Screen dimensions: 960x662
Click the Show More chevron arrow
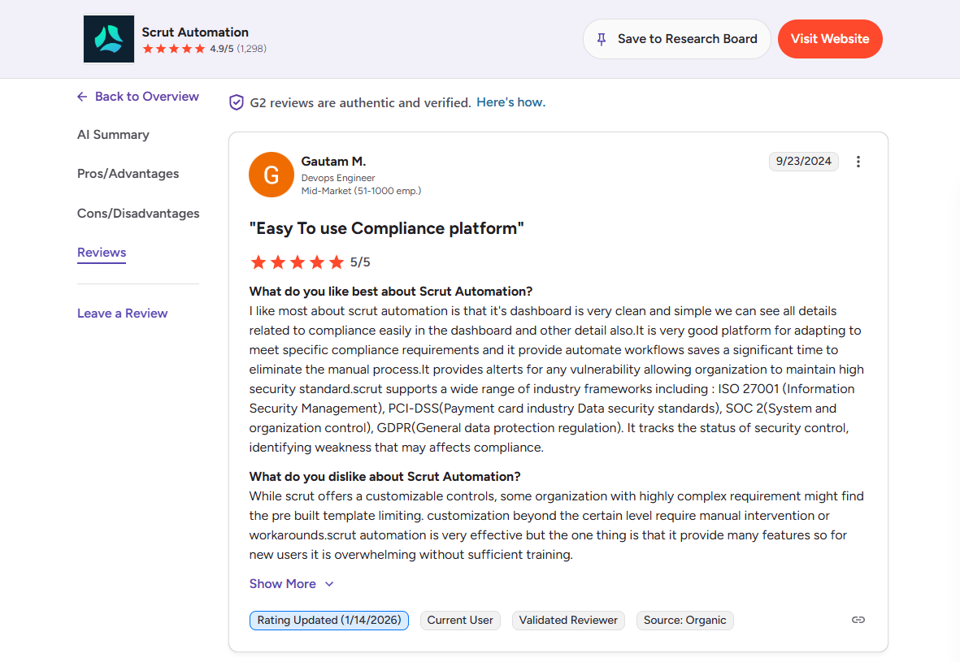click(x=328, y=583)
